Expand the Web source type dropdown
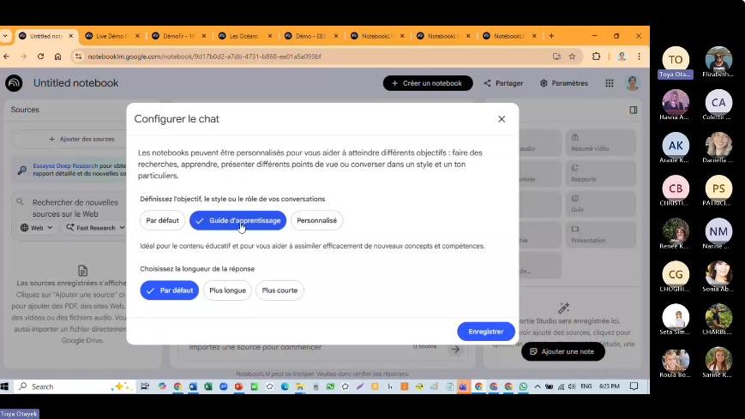This screenshot has width=745, height=419. pyautogui.click(x=37, y=228)
